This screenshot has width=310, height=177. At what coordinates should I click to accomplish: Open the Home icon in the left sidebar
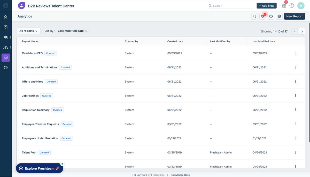5,17
